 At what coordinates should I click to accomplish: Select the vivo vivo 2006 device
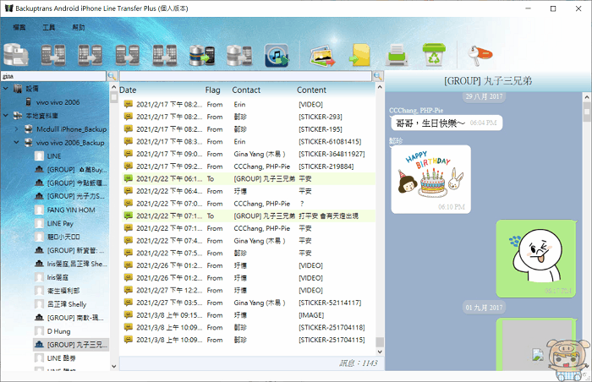coord(58,102)
